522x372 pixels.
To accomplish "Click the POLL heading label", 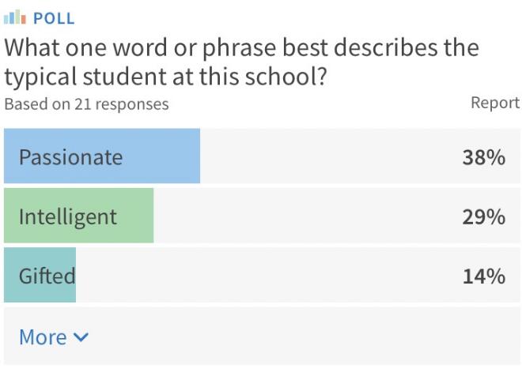I will tap(55, 18).
